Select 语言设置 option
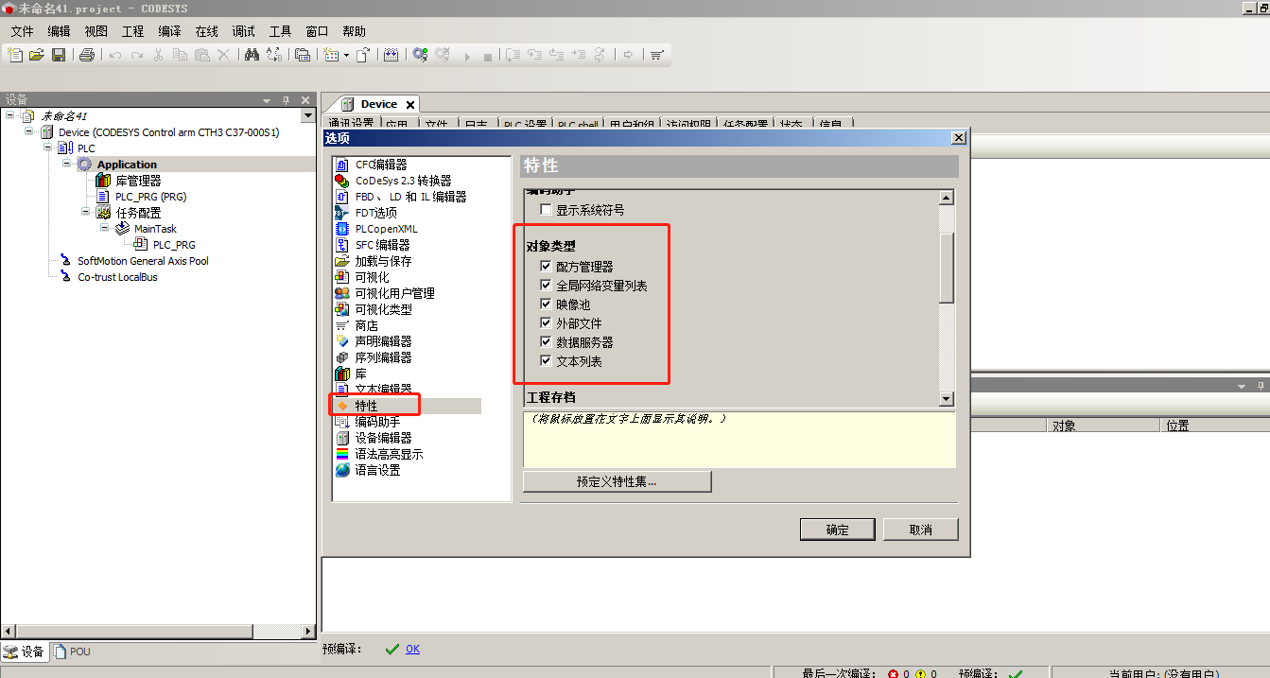 377,470
